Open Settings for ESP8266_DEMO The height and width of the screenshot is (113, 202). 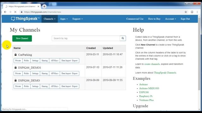pos(35,86)
